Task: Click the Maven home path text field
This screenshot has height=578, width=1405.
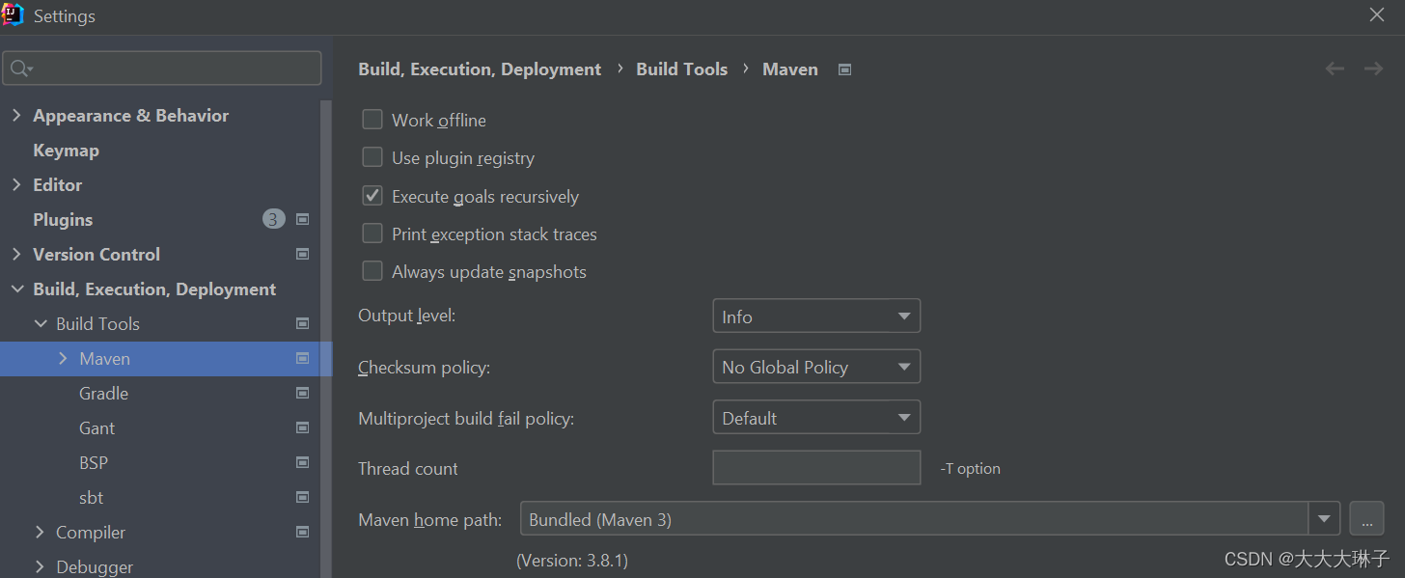Action: point(914,519)
